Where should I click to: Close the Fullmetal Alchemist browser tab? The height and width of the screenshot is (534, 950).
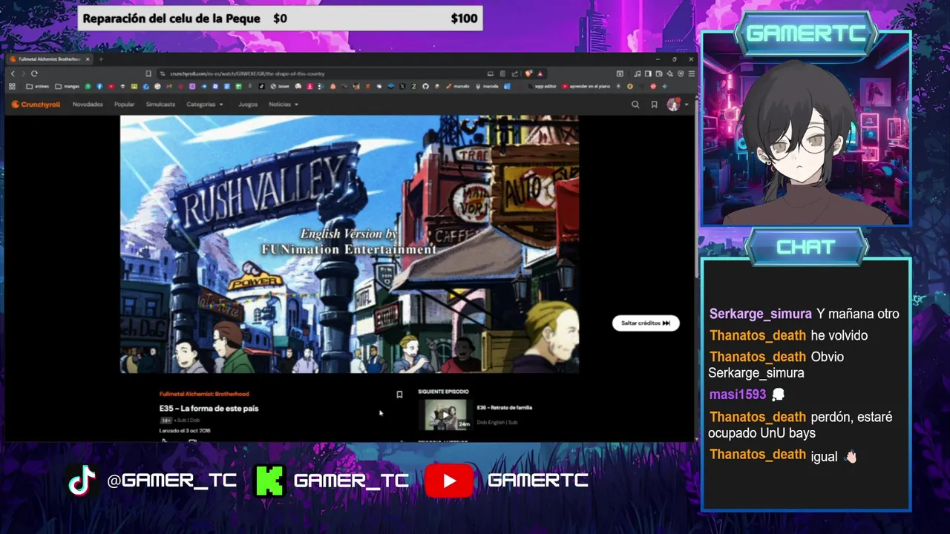(x=88, y=59)
